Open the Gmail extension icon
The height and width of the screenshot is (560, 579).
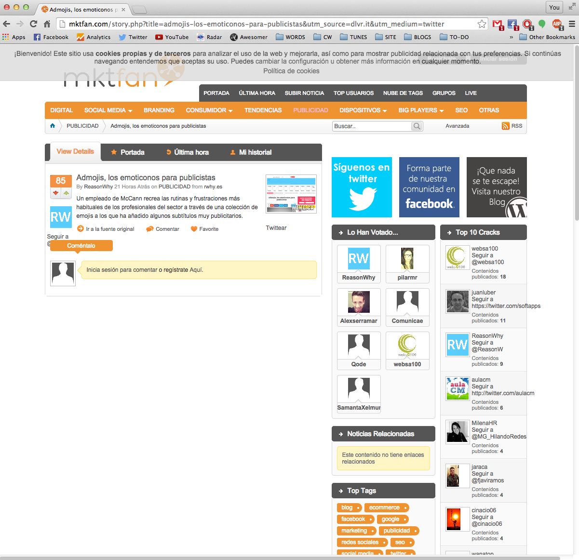tap(498, 24)
